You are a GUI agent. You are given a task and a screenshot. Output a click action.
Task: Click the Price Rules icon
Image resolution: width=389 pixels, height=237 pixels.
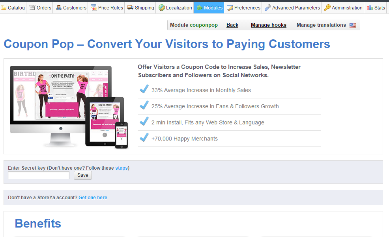point(94,7)
